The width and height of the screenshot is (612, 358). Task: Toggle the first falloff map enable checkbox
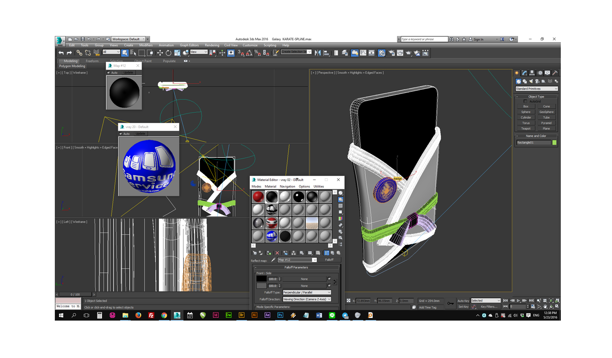point(329,279)
